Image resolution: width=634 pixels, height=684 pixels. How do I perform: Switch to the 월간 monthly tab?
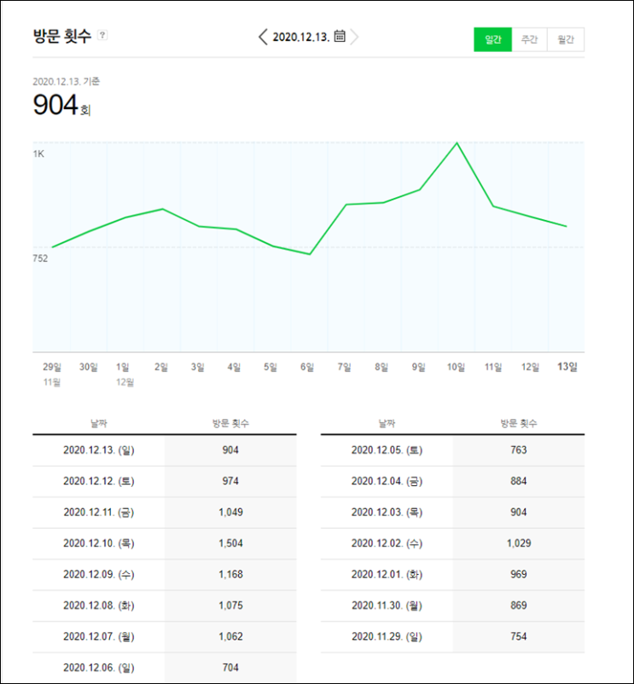click(566, 40)
